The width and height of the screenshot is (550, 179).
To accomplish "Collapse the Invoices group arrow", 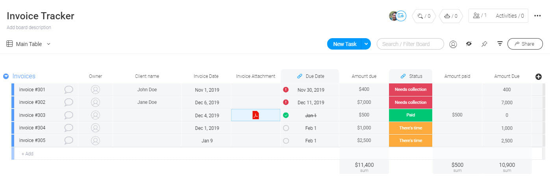I will [6, 76].
